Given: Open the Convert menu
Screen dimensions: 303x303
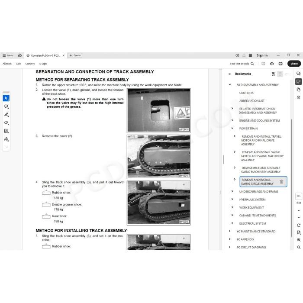Looking at the screenshot, I should coord(30,64).
